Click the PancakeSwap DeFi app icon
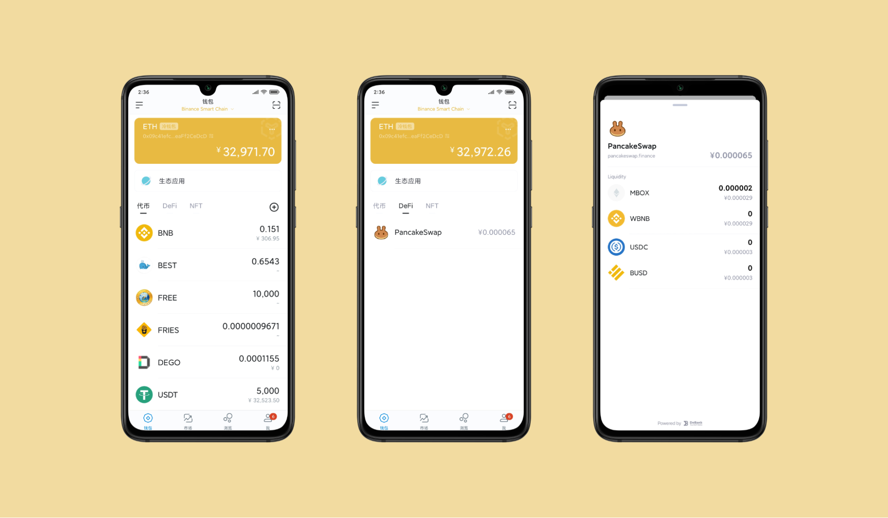888x518 pixels. click(x=379, y=232)
